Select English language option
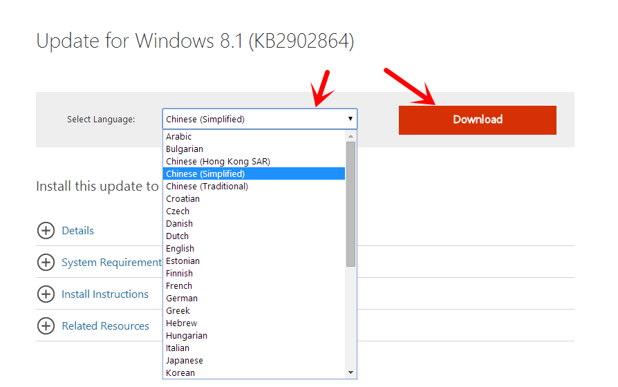Screen dimensions: 618x387 point(254,249)
